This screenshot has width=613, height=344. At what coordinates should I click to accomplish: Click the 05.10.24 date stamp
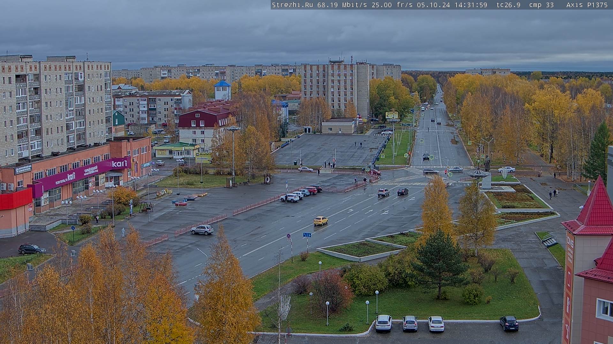pyautogui.click(x=433, y=5)
